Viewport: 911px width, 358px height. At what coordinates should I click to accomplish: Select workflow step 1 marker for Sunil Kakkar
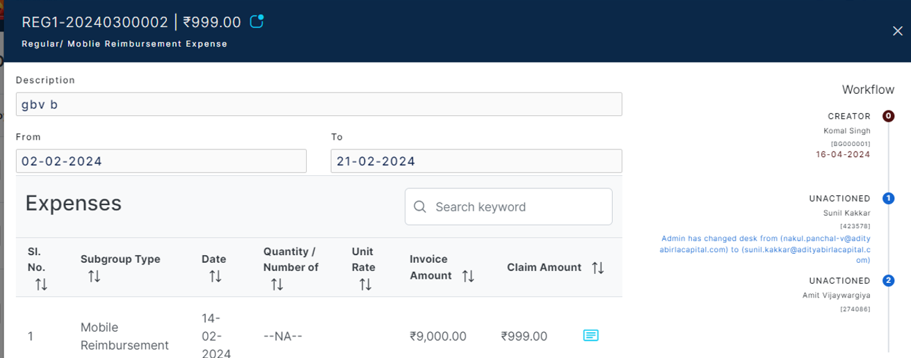pos(888,199)
